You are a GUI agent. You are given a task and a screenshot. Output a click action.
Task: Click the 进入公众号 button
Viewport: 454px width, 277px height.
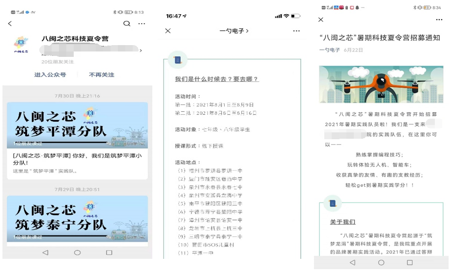click(50, 75)
